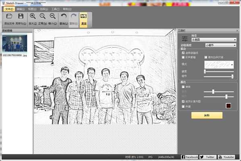This screenshot has width=241, height=161.
Task: Open Facebook from the status bar
Action: pos(189,157)
